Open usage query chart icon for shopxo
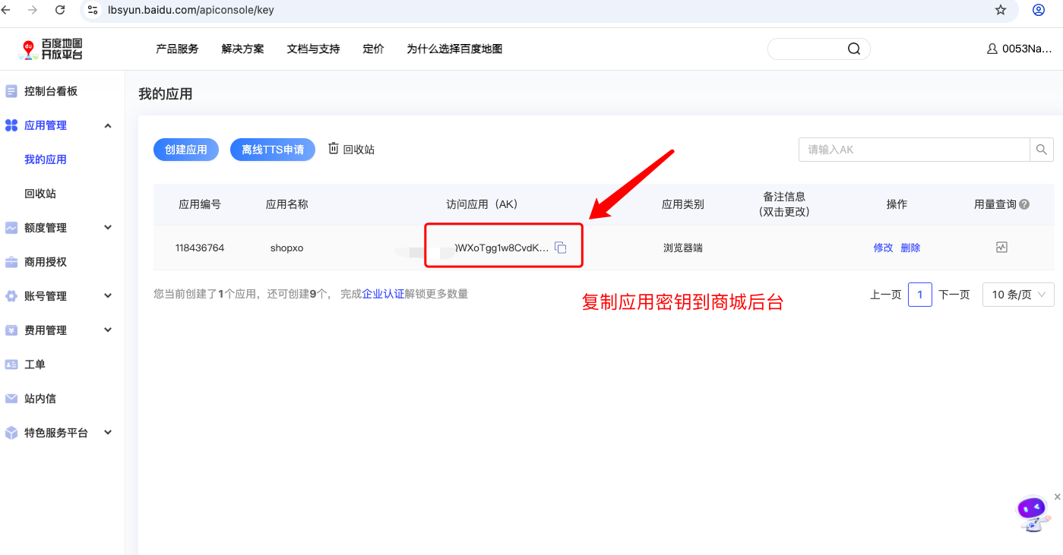Screen dimensions: 1063x555 1001,248
